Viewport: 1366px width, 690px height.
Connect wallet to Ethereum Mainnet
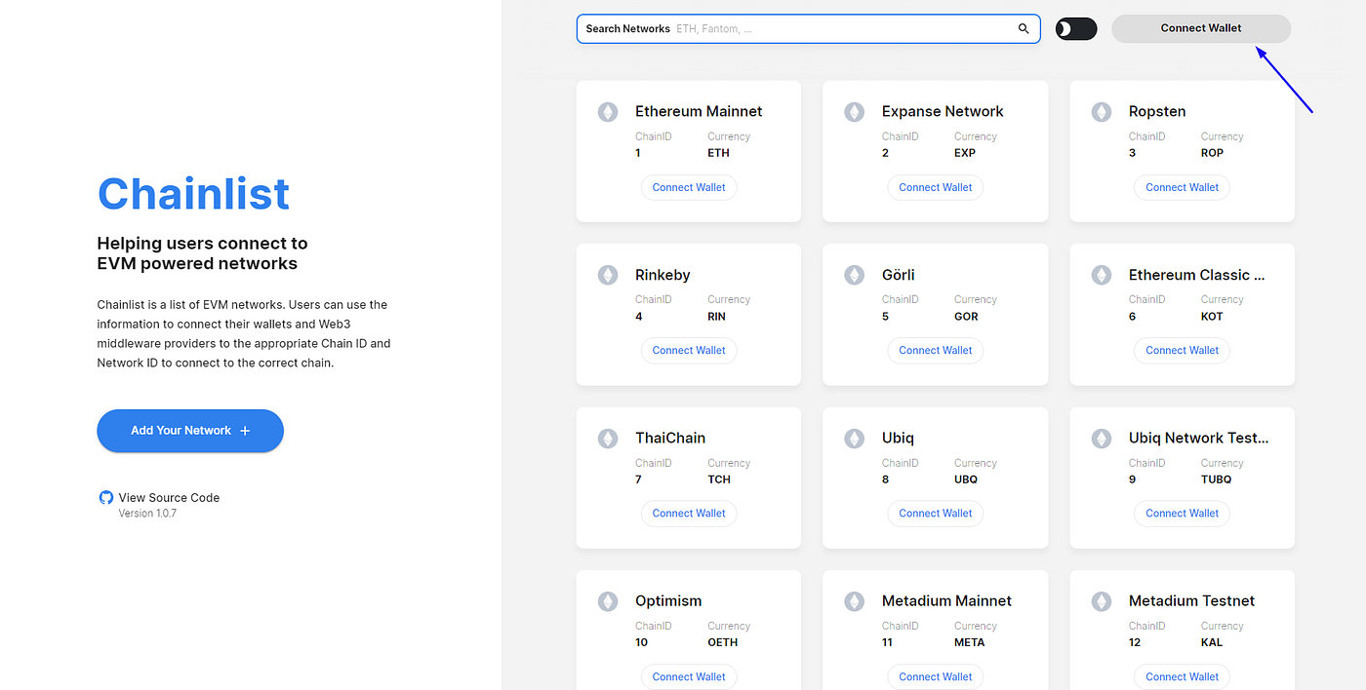point(689,187)
